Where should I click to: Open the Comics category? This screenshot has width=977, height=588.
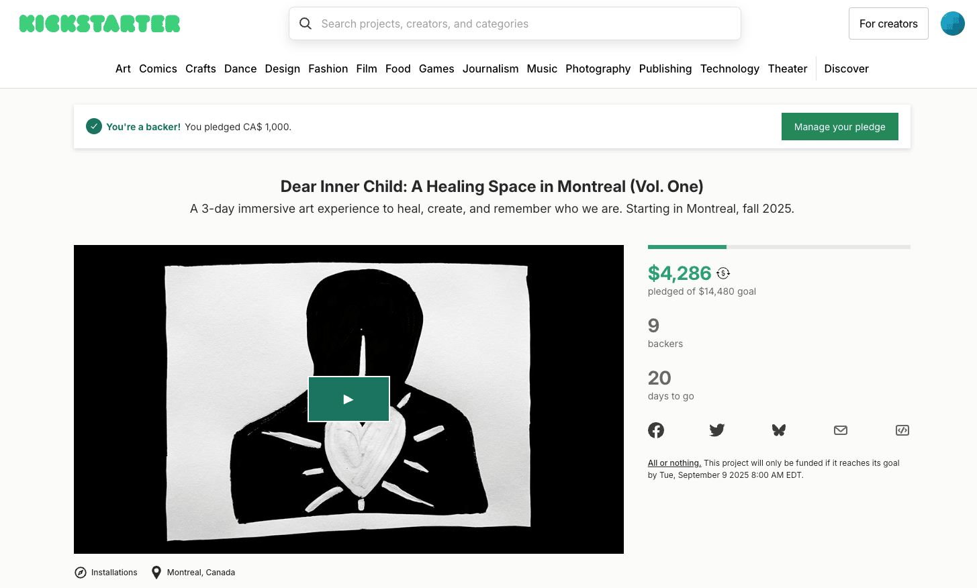tap(158, 68)
